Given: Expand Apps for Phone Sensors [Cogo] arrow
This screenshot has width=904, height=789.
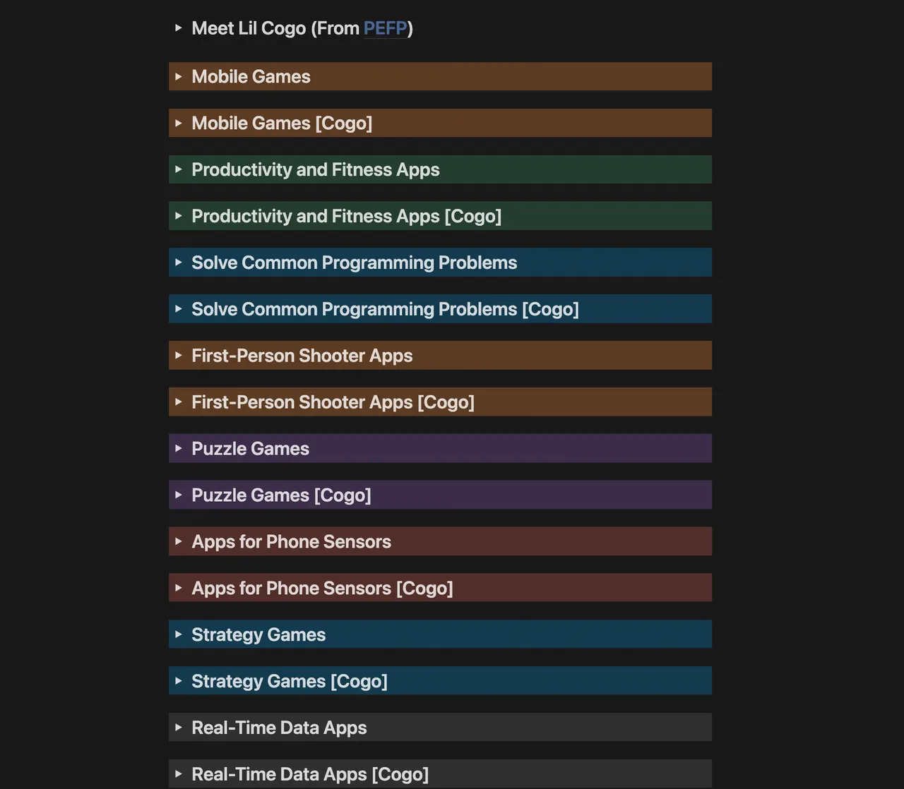Looking at the screenshot, I should point(179,589).
